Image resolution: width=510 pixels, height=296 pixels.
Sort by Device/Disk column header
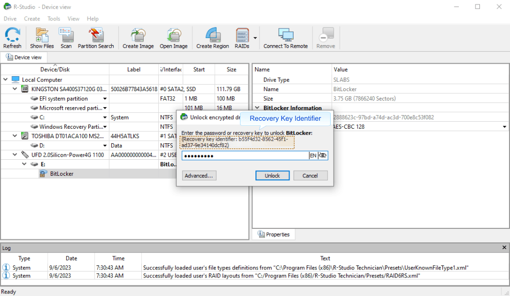click(x=55, y=69)
